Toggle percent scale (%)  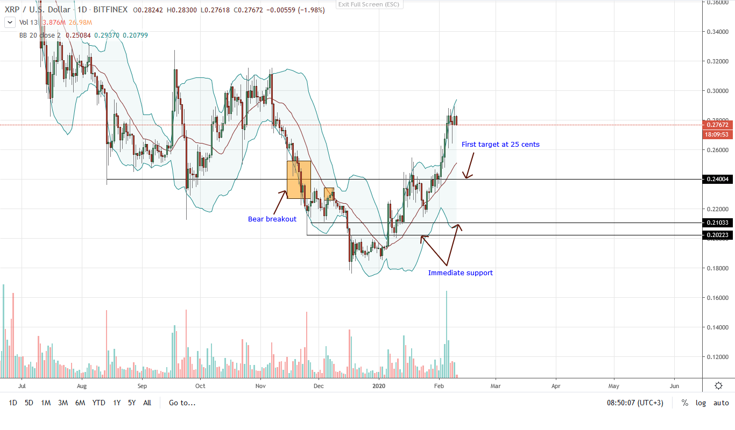coord(684,403)
